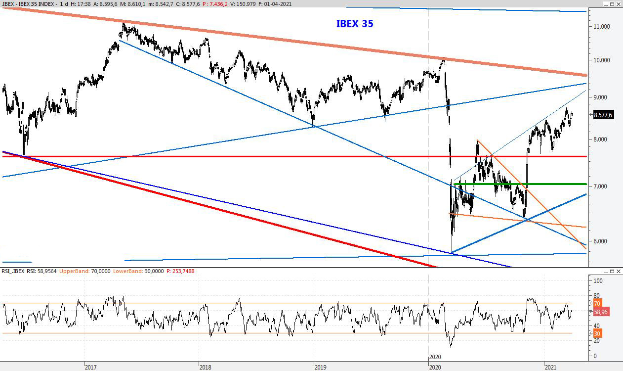Maximize the RSI indicator panel
The height and width of the screenshot is (371, 623).
point(612,272)
